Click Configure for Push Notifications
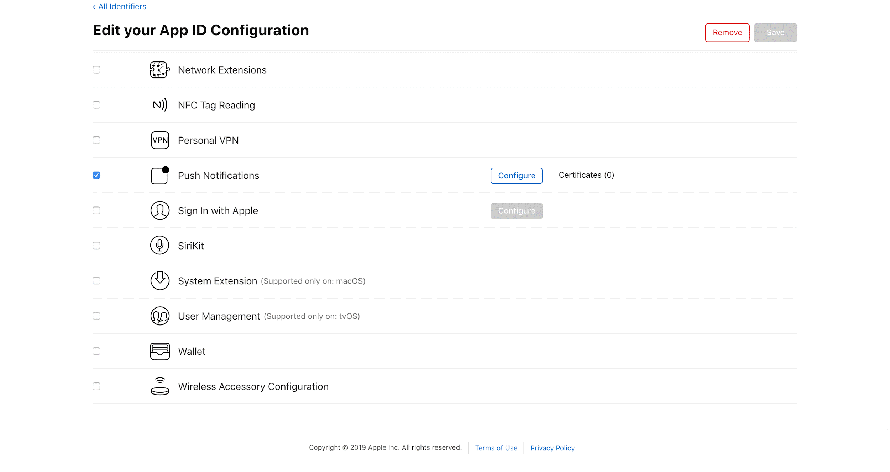 (516, 175)
